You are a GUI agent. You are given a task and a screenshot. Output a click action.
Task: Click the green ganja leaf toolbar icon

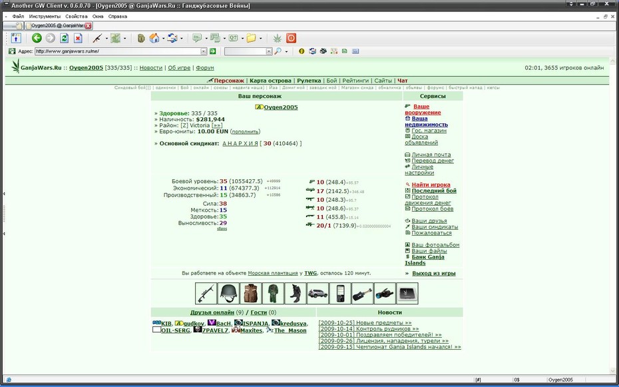278,38
